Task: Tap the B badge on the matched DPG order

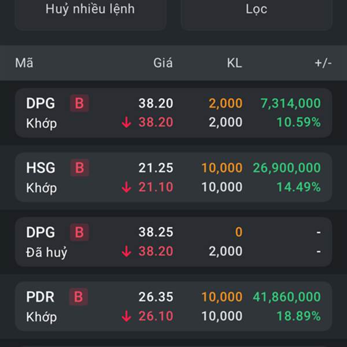Action: tap(80, 104)
